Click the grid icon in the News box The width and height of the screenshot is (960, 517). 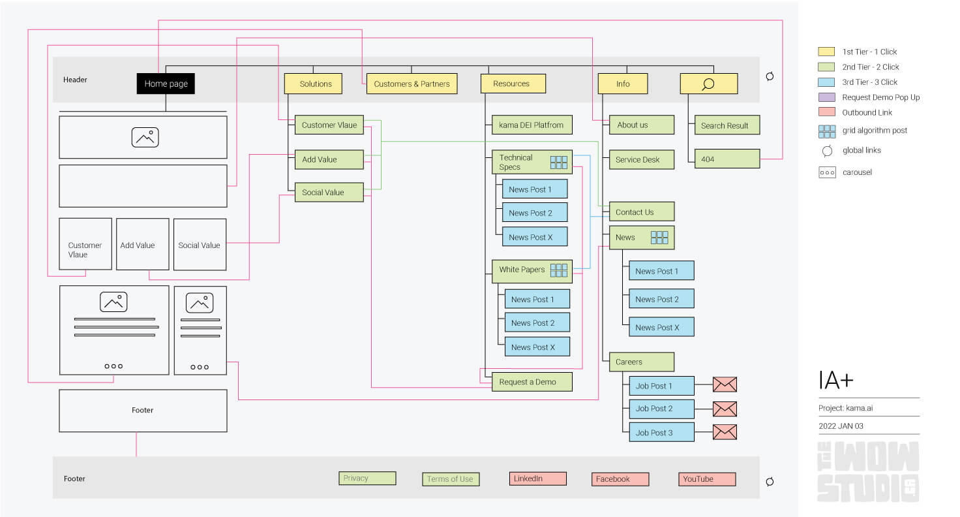[x=660, y=238]
